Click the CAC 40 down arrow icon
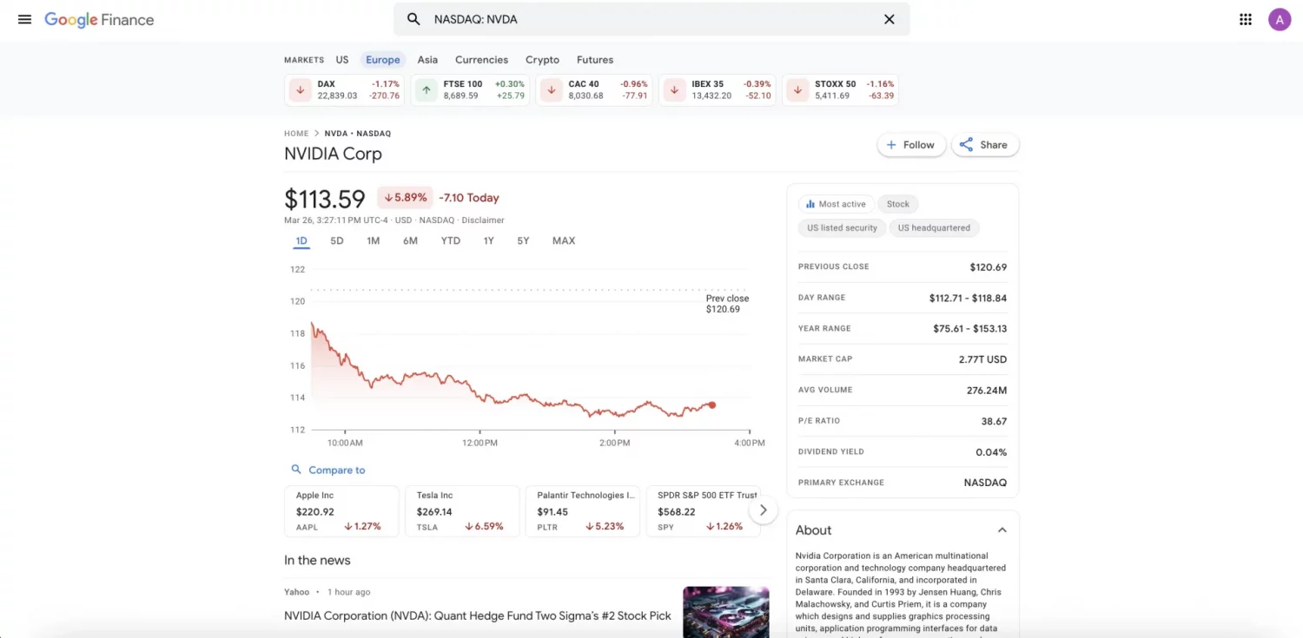The height and width of the screenshot is (638, 1303). tap(552, 90)
